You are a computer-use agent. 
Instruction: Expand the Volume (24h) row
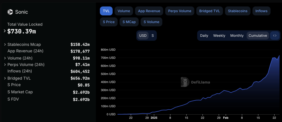(x=5, y=58)
